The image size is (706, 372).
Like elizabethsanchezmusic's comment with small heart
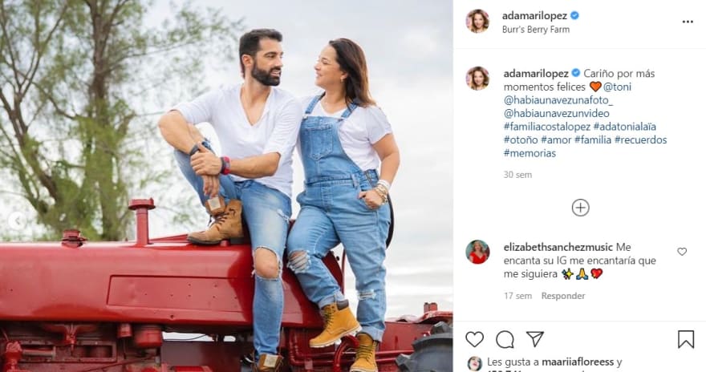click(682, 252)
